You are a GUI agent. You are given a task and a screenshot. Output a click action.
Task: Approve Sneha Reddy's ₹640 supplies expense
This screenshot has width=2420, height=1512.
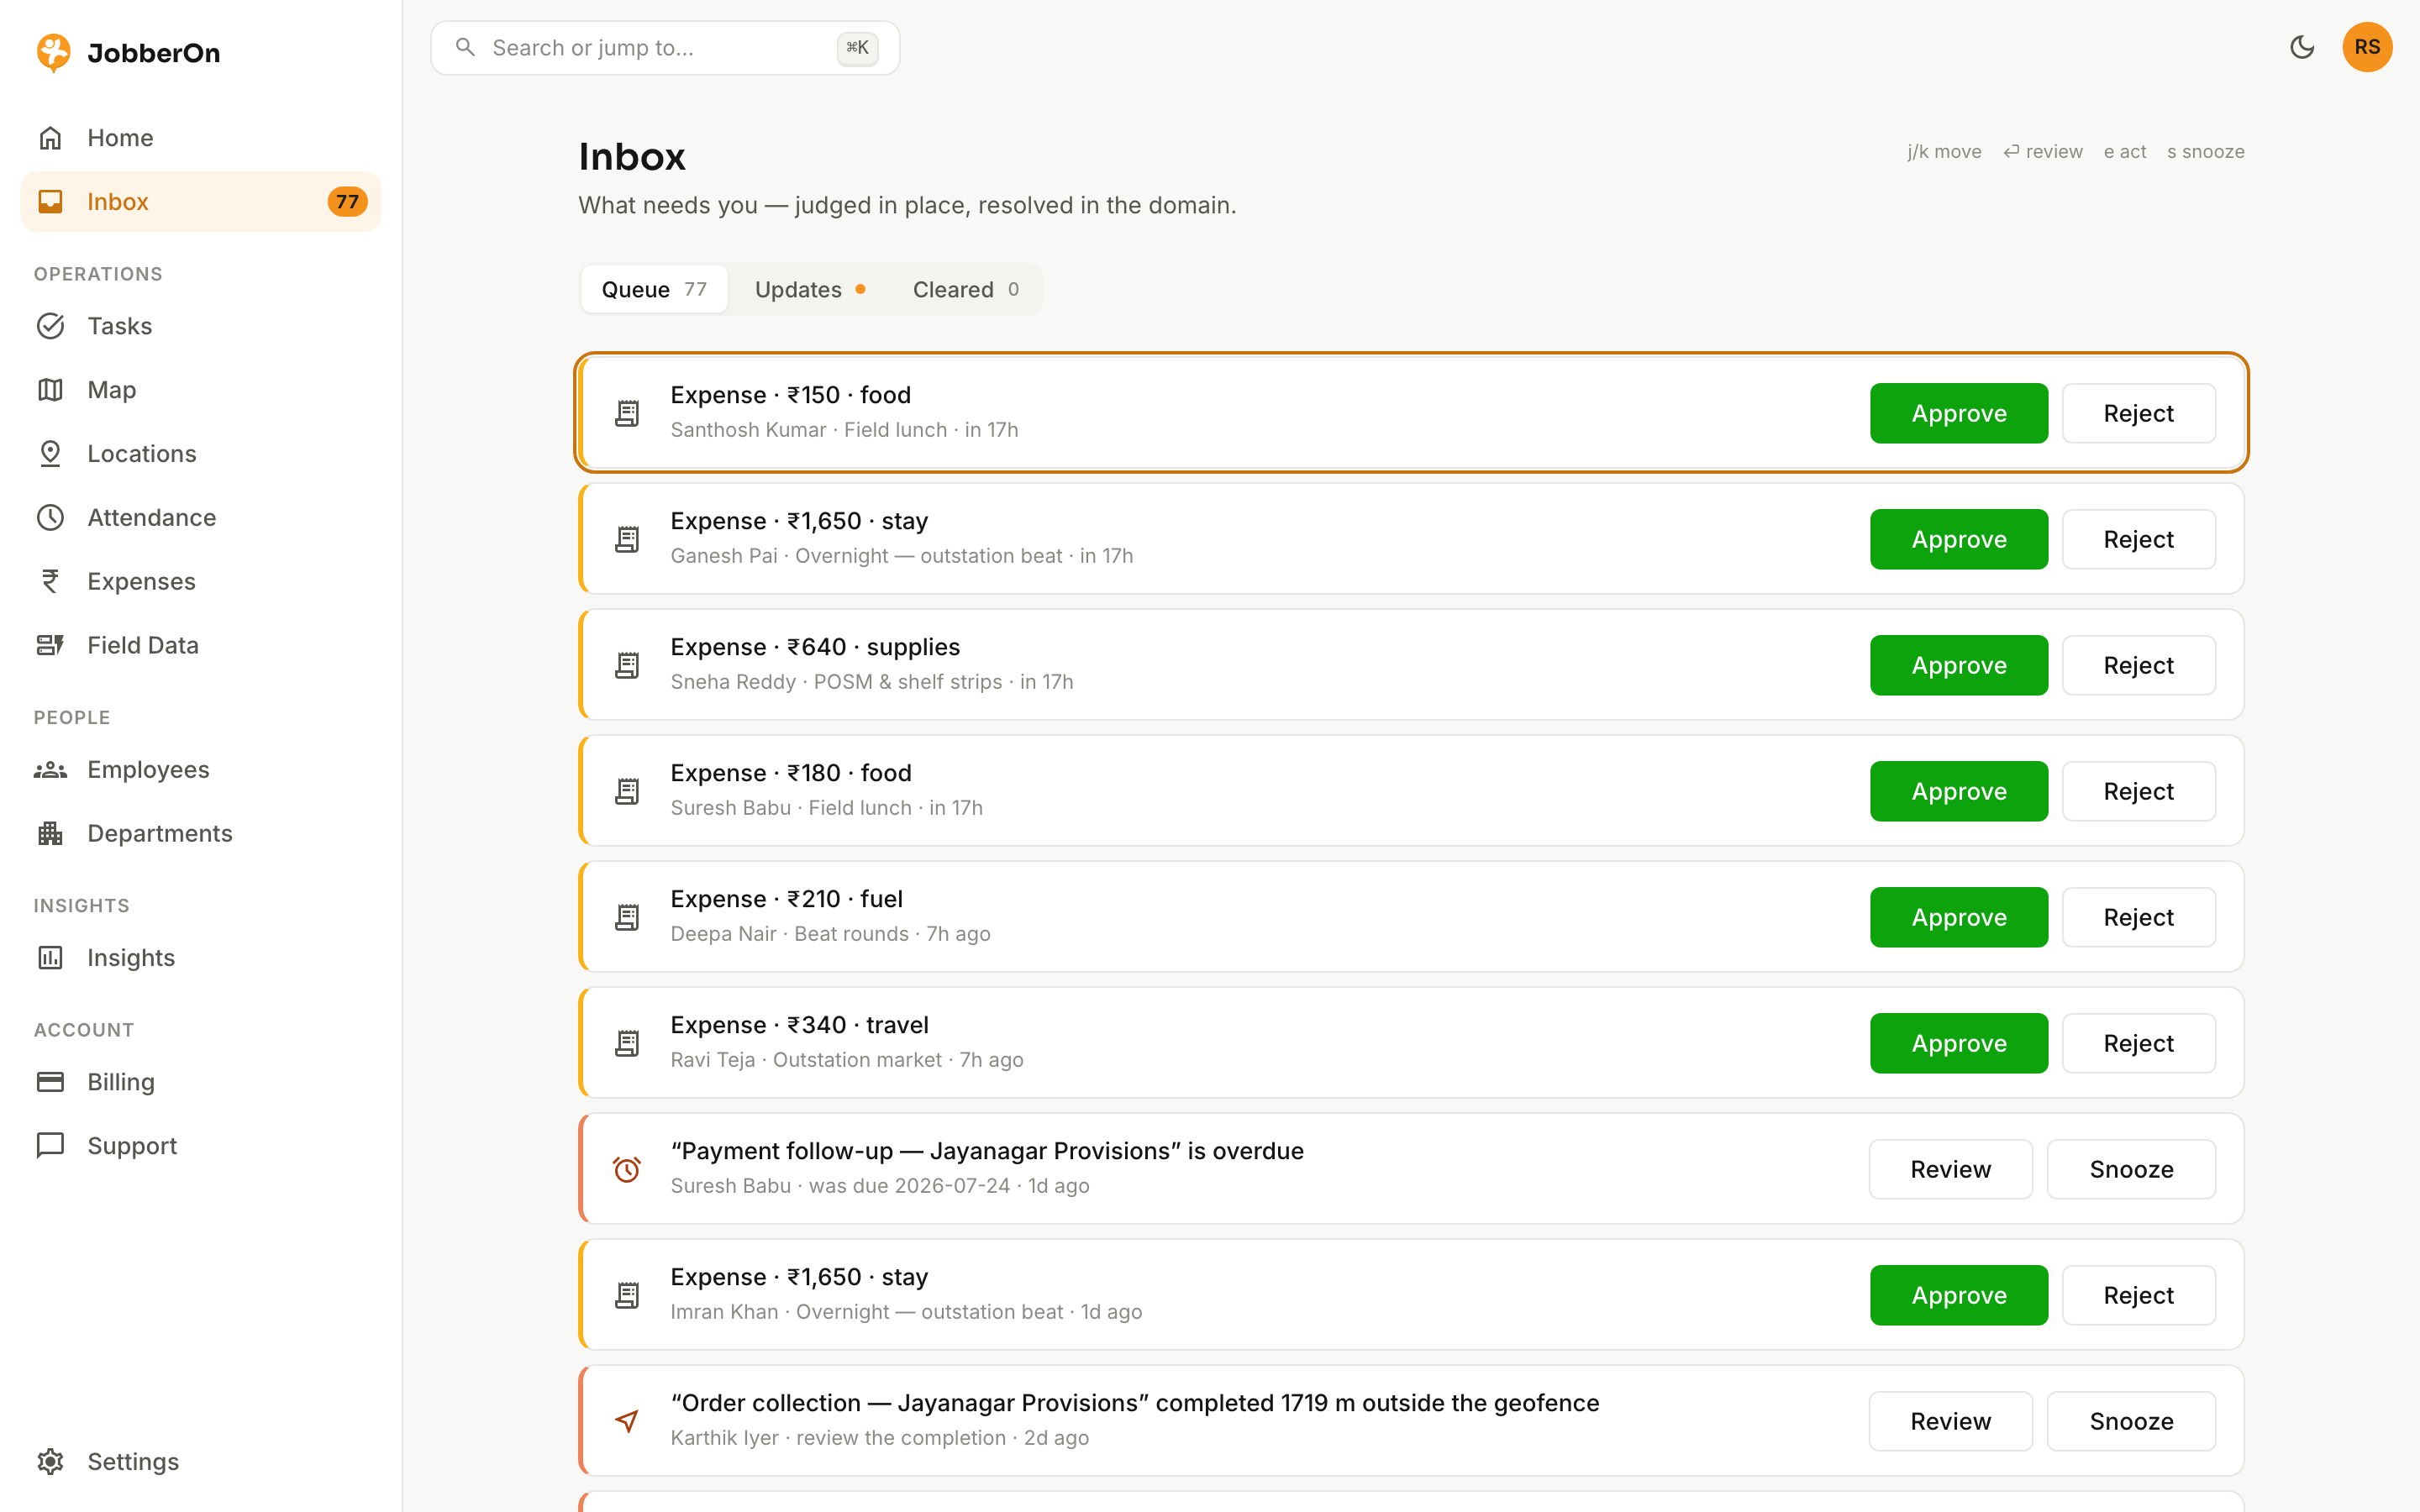[x=1959, y=665]
